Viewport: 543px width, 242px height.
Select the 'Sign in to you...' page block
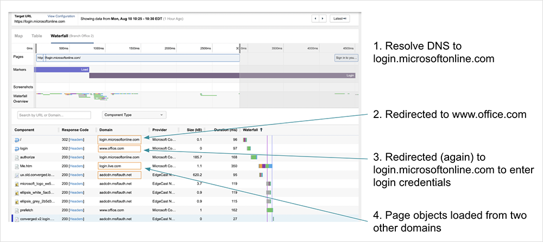click(x=345, y=57)
